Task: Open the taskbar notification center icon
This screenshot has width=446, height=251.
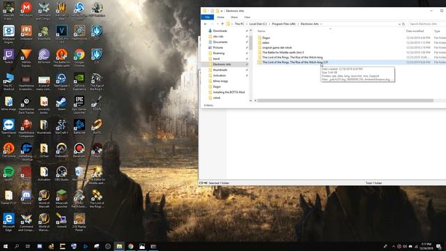Action: click(439, 246)
